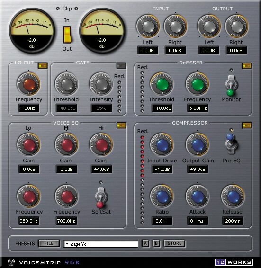Click the Lo Gain 0.0dB value field
Viewport: 261px width, 268px height.
coord(29,169)
